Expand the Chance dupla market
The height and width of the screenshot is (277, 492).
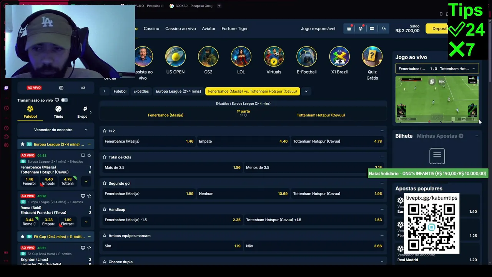pos(382,262)
